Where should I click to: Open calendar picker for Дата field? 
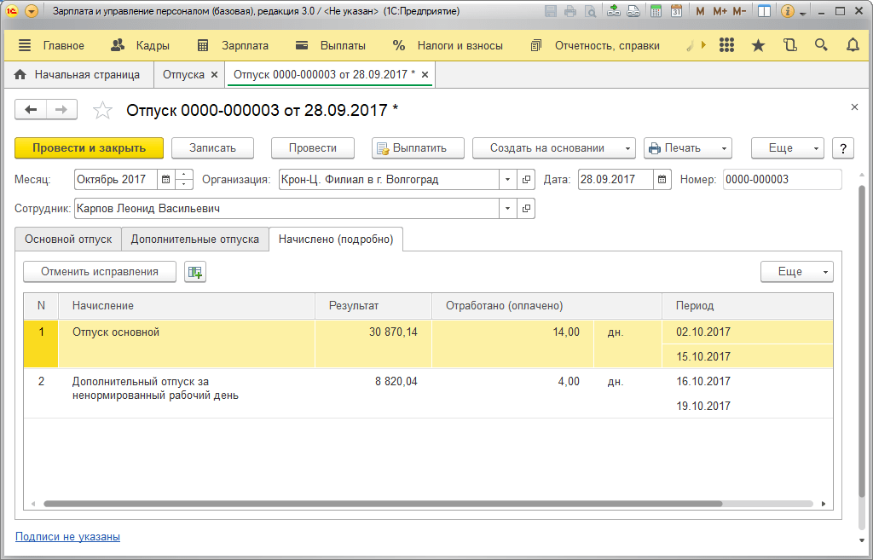(662, 179)
